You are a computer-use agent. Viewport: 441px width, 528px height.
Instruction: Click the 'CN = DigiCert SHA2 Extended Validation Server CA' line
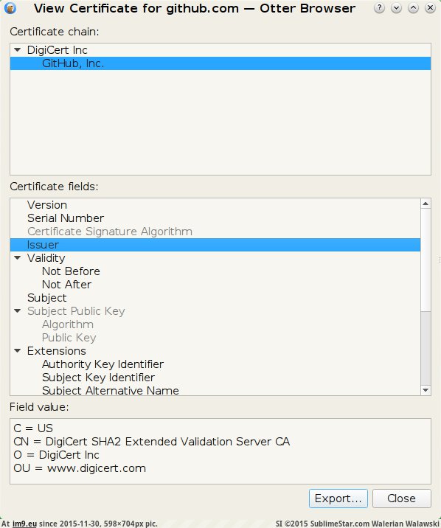pos(151,442)
